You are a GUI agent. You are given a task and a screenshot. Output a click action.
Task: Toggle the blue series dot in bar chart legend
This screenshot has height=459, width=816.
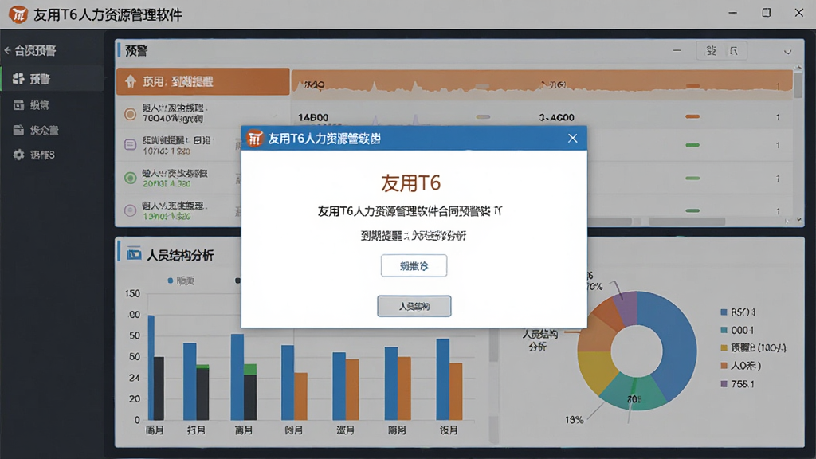coord(171,280)
